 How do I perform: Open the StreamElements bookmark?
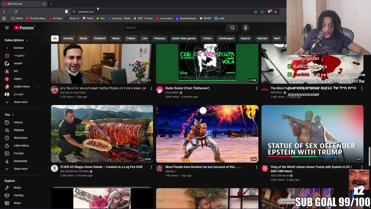[186, 18]
